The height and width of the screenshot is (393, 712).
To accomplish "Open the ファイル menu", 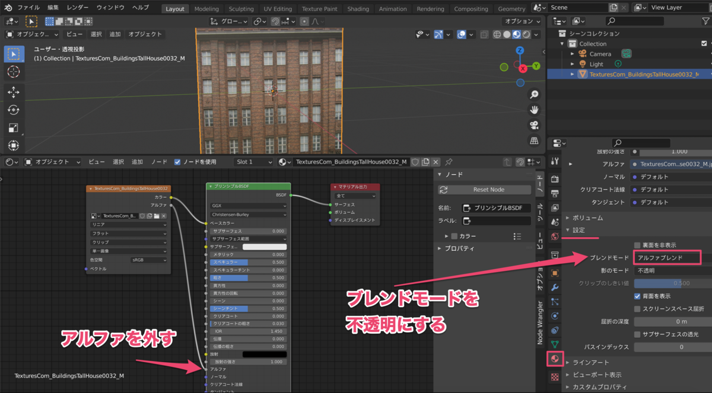I will [x=28, y=8].
